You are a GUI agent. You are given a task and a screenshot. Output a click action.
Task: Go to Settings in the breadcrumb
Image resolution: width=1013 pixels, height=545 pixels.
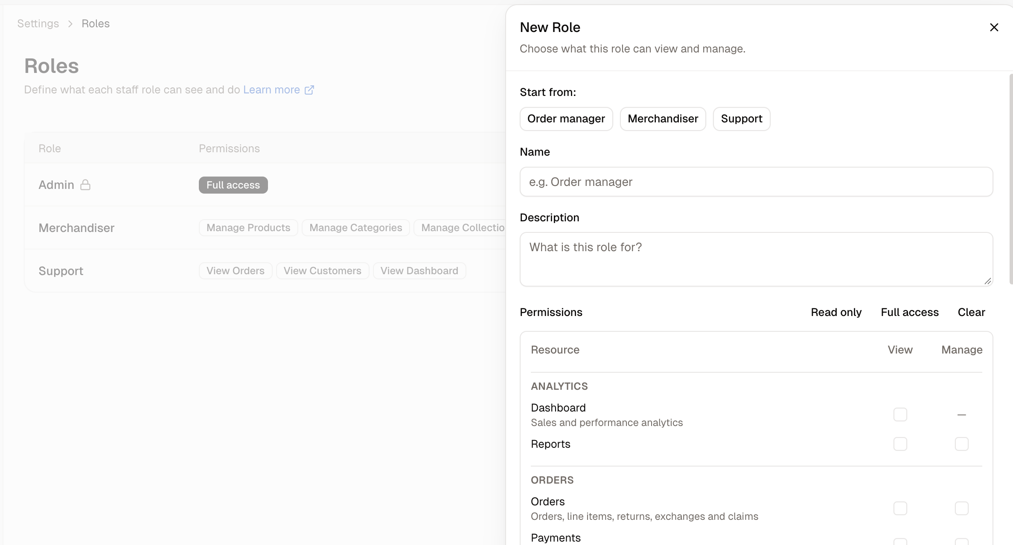click(x=38, y=24)
